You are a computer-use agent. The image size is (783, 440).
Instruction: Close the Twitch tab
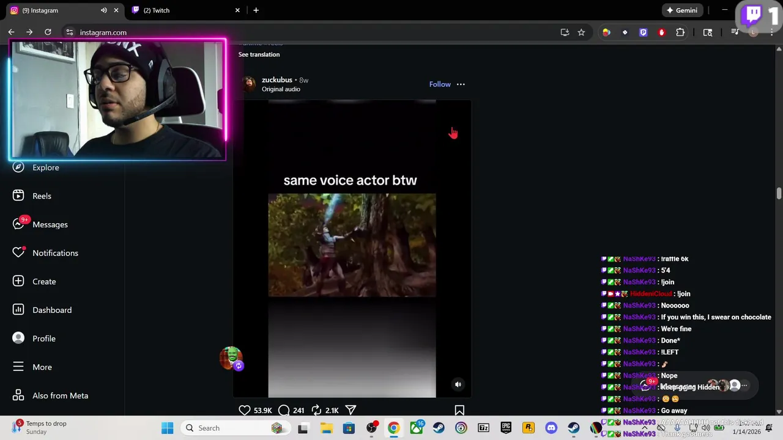(237, 10)
